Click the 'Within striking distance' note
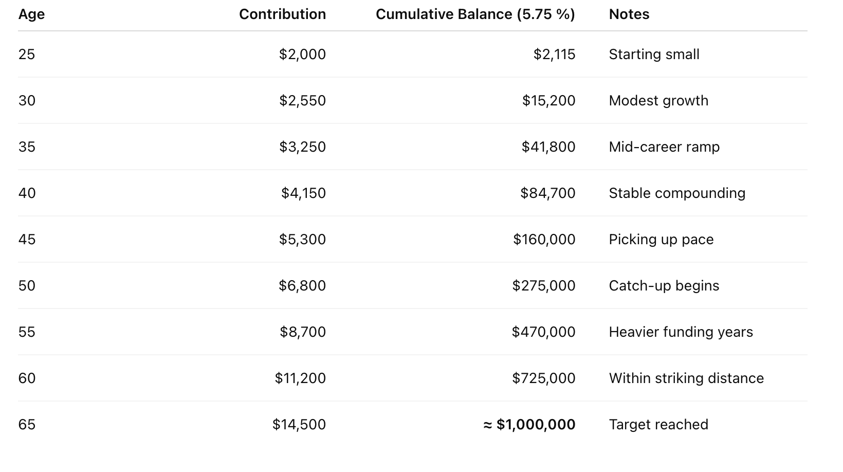This screenshot has height=472, width=843. [x=686, y=378]
